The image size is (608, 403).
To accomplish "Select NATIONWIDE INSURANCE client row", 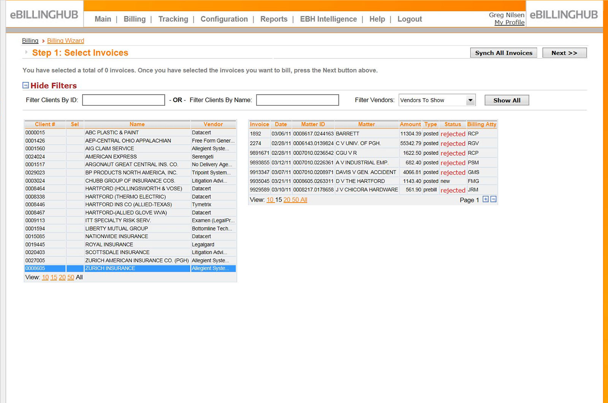I will (x=130, y=236).
